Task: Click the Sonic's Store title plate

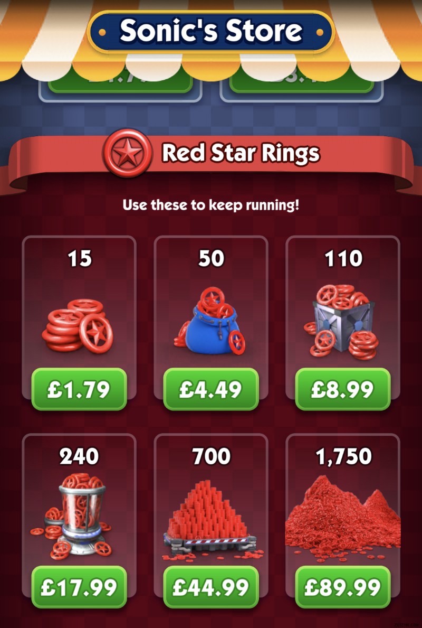Action: point(211,31)
